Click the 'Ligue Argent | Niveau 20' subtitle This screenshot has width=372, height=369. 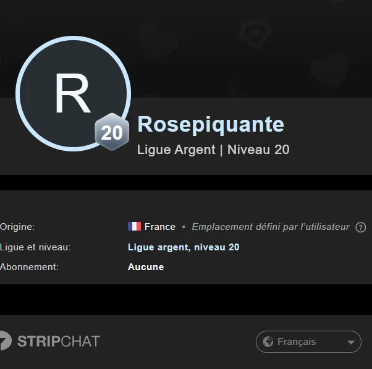coord(213,150)
